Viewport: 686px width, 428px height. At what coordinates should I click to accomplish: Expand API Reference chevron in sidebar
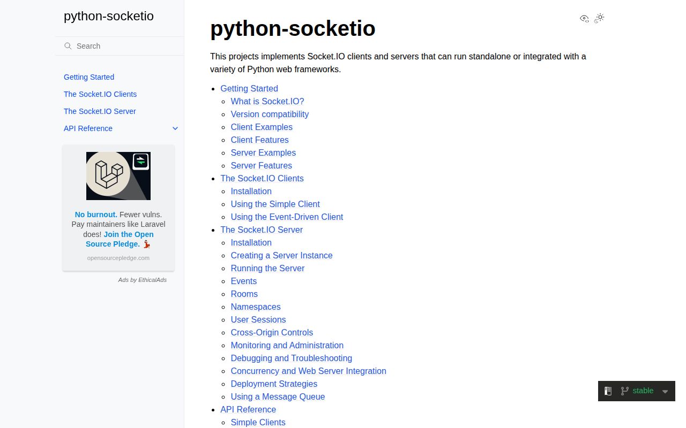point(175,128)
